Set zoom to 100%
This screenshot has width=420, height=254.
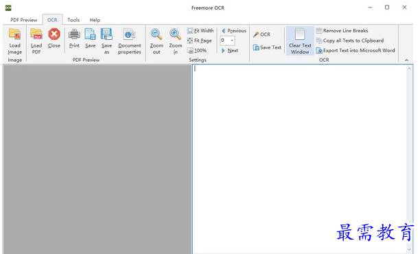click(x=197, y=50)
